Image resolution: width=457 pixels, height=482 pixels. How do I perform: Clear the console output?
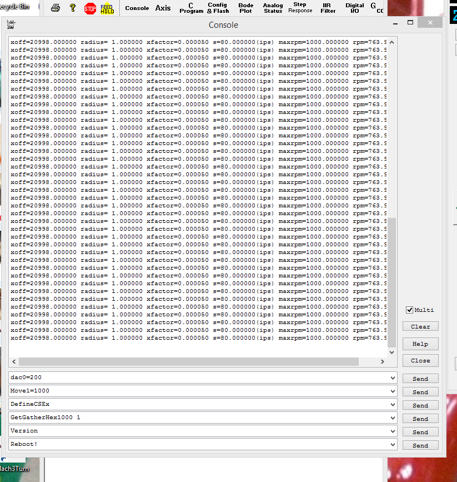[x=420, y=326]
